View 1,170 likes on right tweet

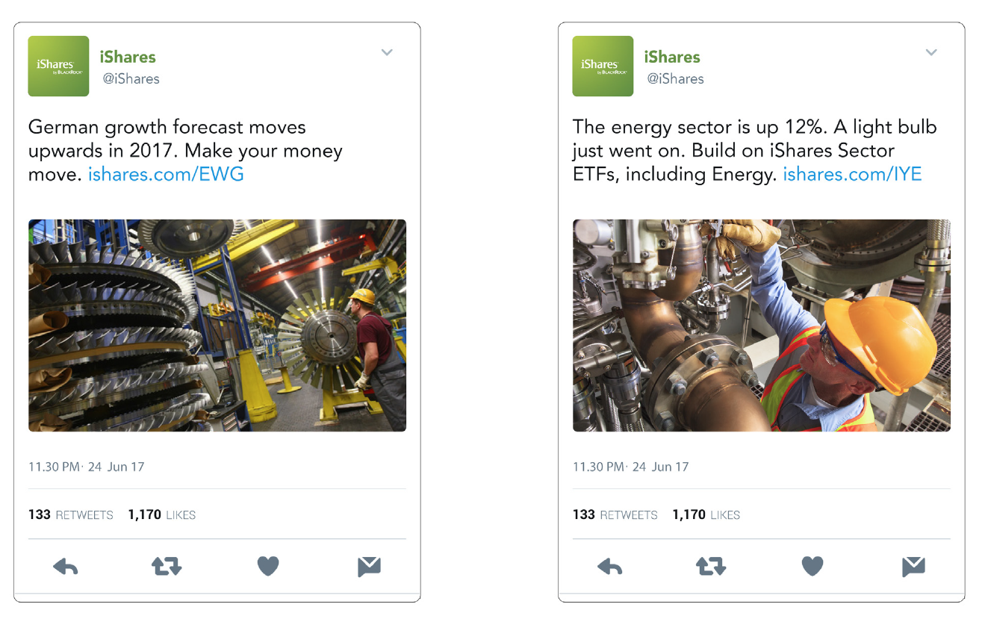[x=706, y=514]
